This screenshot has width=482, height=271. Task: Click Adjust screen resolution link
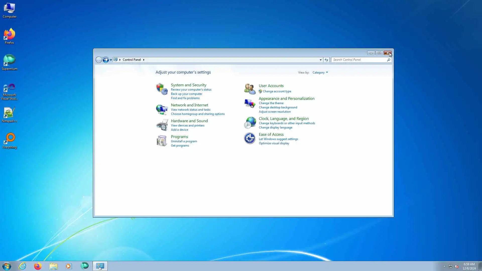274,112
